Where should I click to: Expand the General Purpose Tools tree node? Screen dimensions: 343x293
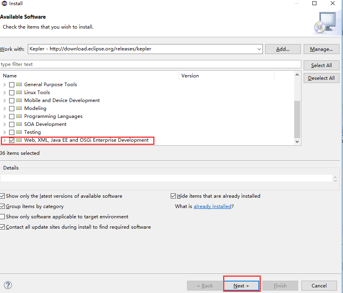tap(5, 85)
